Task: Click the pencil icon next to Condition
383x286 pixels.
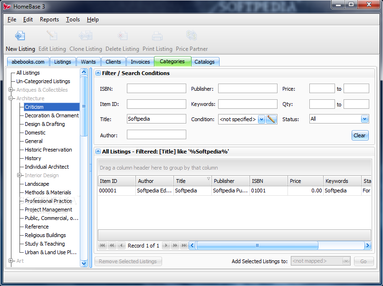Action: [271, 119]
